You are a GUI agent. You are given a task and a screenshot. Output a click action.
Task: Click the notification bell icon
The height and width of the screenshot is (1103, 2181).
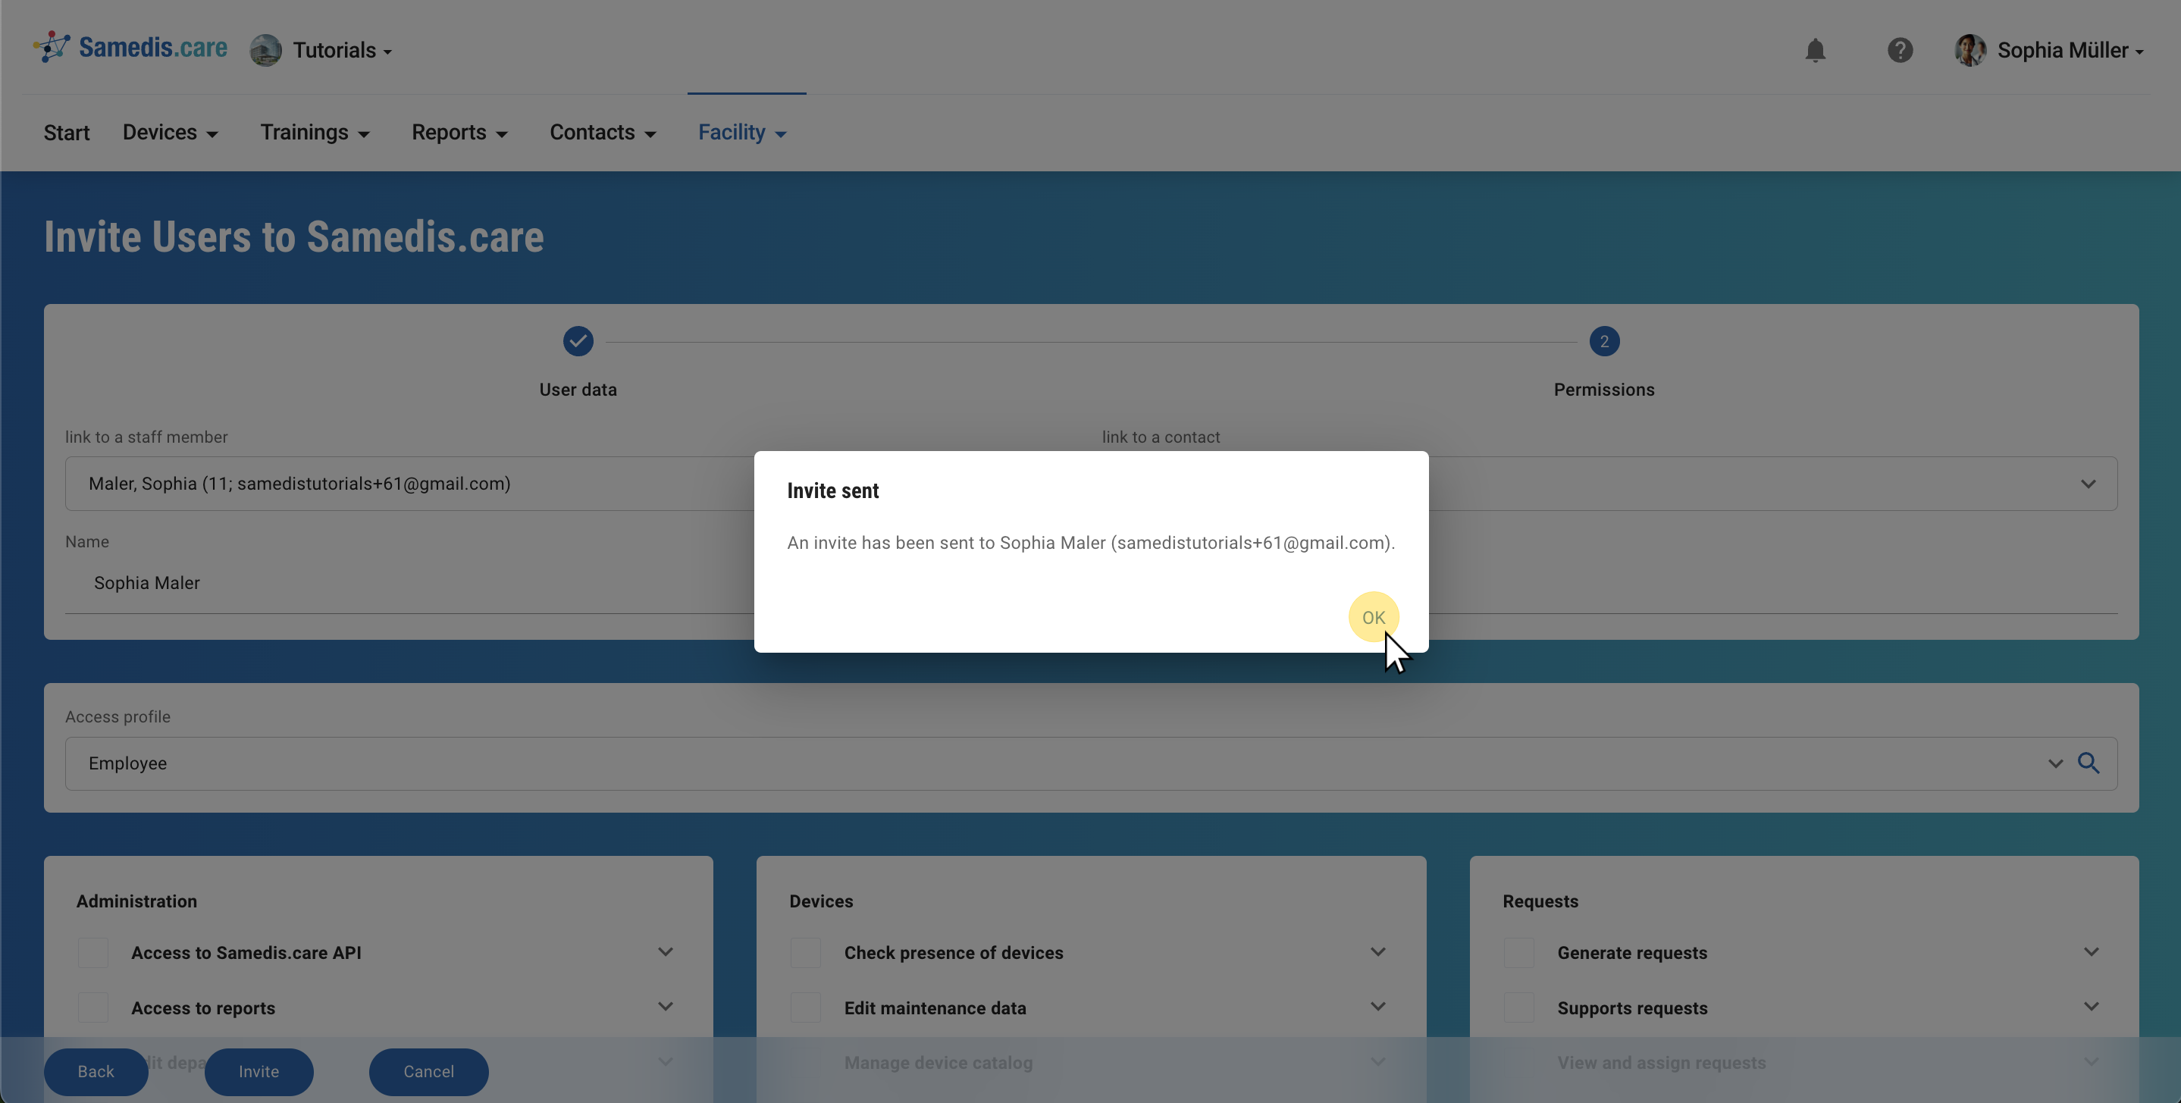point(1814,50)
